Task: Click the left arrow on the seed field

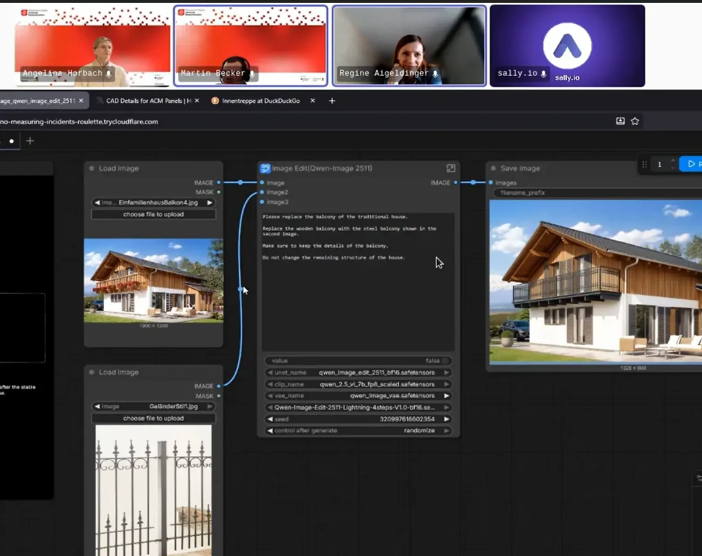Action: 270,419
